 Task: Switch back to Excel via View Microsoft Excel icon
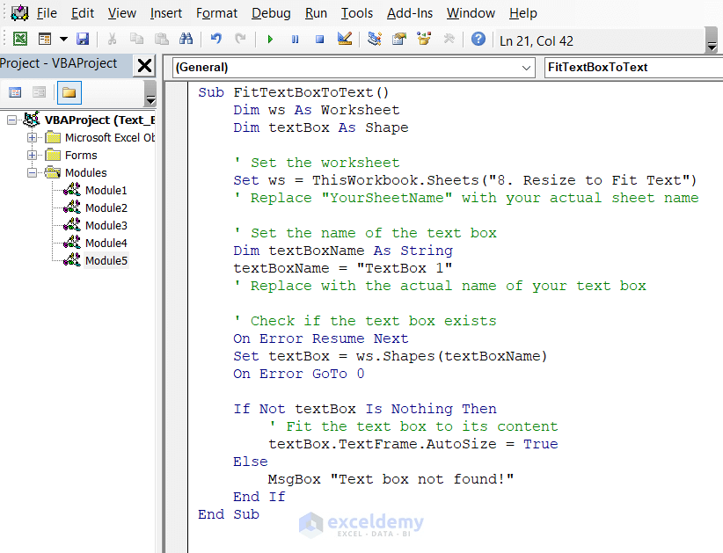(20, 39)
